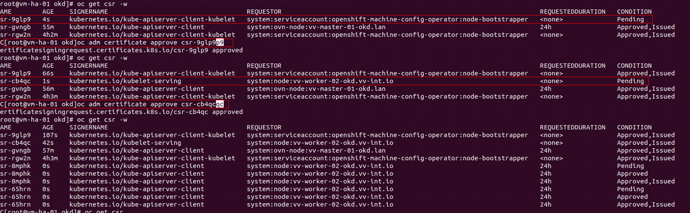Click the 107s age value
The height and width of the screenshot is (213, 690).
(50, 135)
